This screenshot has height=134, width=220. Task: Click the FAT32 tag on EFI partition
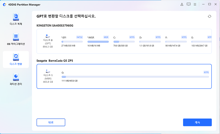click(x=79, y=37)
